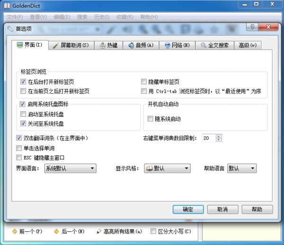
Task: Click the 首选项 wrench icon
Action: pos(10,29)
